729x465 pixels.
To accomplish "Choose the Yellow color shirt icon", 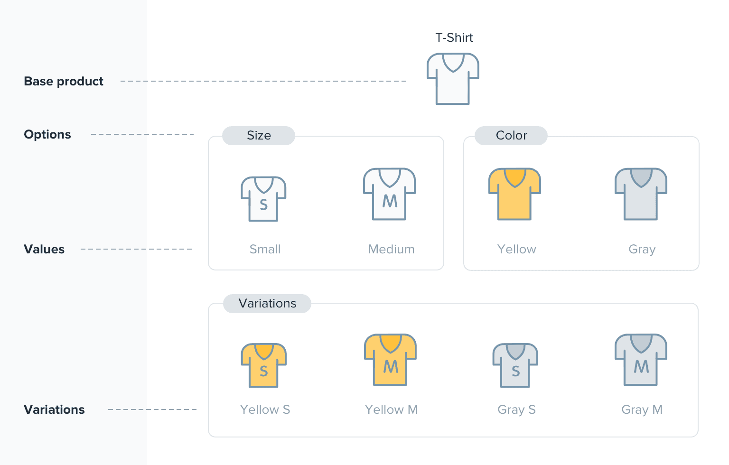I will tap(514, 194).
